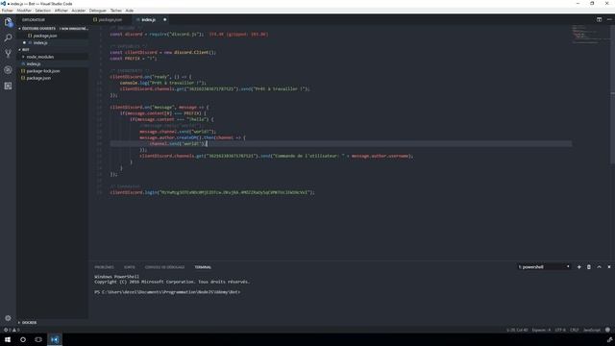The height and width of the screenshot is (346, 615).
Task: Open the Tâches menu
Action: click(115, 11)
